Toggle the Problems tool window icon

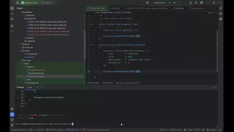(12, 120)
